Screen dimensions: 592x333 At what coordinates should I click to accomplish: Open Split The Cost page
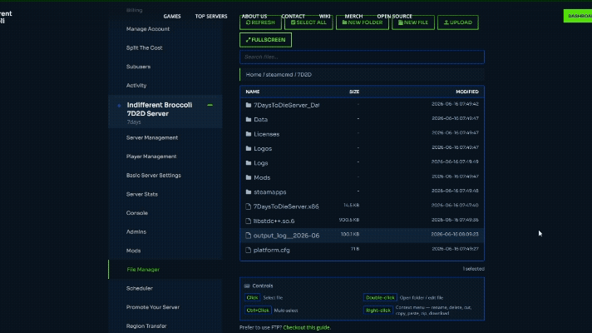tap(144, 47)
